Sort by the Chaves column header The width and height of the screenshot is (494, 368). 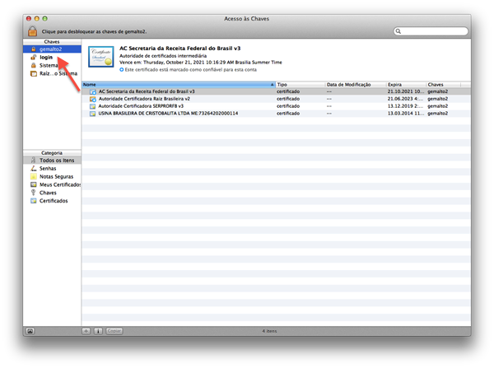443,85
